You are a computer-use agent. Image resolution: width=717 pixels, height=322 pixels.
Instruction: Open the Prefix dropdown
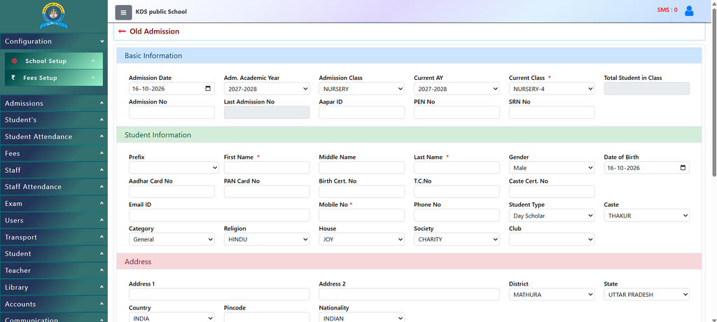pos(172,168)
